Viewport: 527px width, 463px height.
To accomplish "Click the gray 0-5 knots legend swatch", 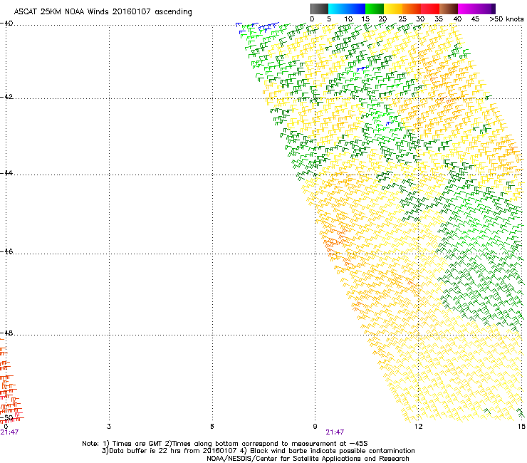I will click(x=319, y=9).
